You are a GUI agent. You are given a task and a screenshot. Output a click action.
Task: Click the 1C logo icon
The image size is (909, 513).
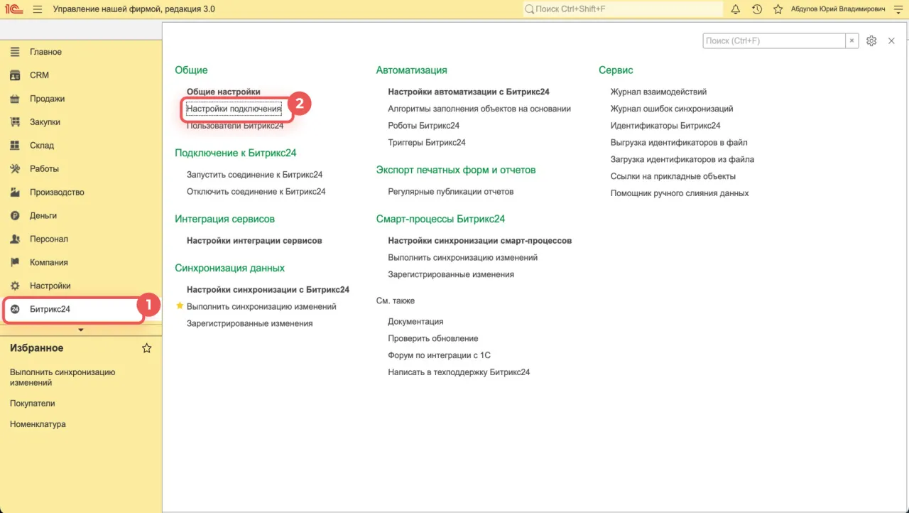coord(14,9)
